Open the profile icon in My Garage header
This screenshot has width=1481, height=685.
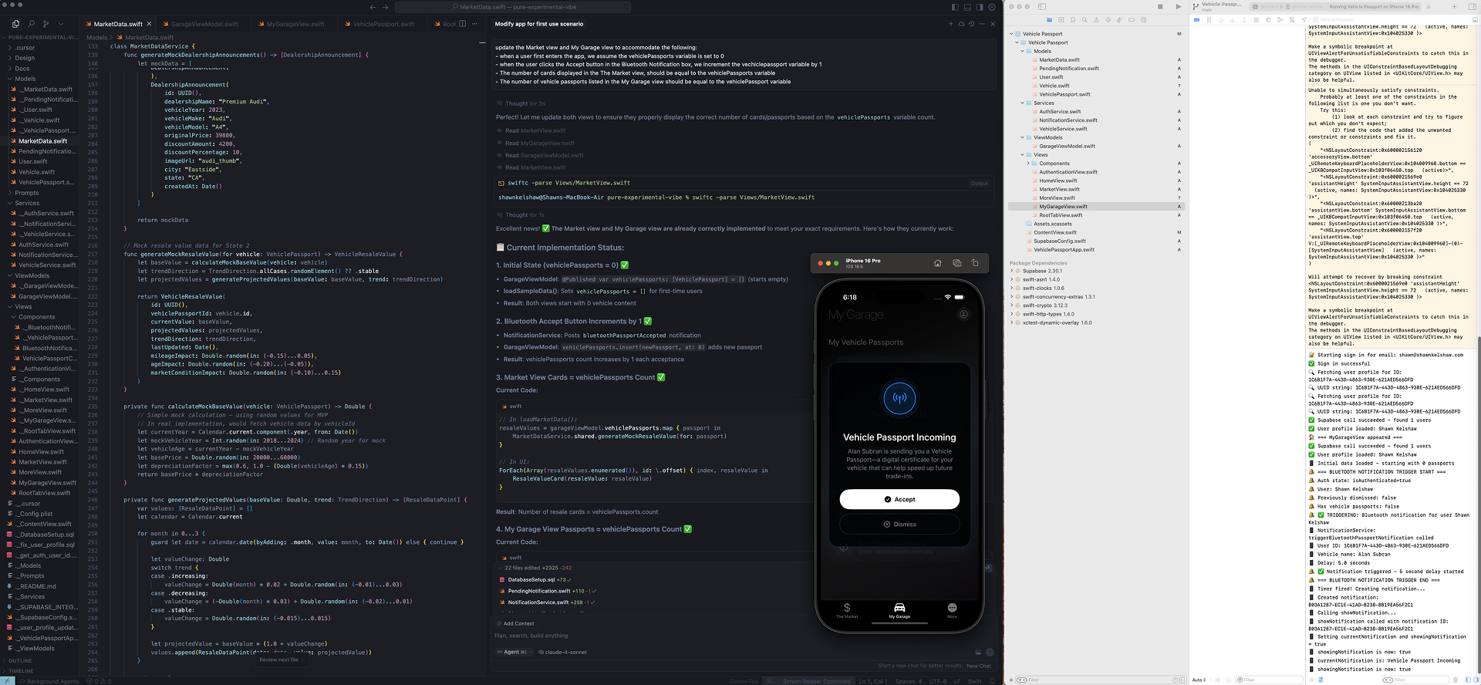963,315
